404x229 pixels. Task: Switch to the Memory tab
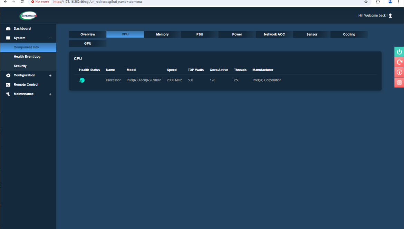pyautogui.click(x=162, y=34)
